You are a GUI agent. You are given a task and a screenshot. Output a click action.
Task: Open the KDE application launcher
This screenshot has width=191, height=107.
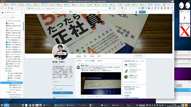(2, 105)
